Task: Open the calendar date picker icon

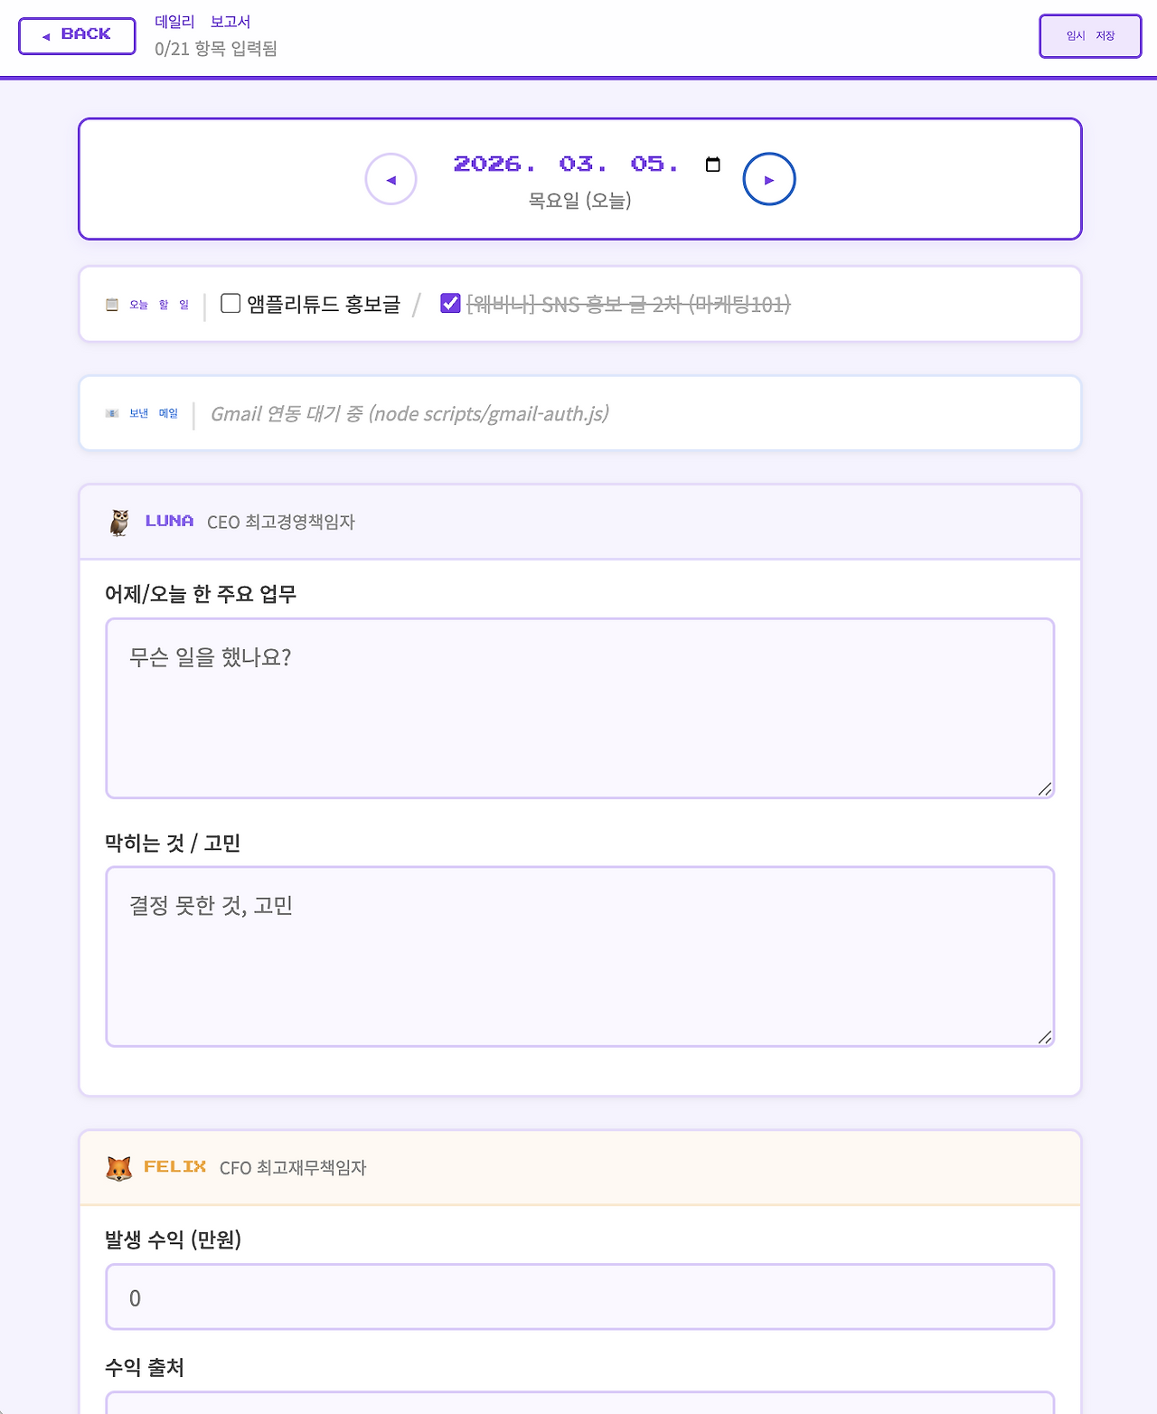Action: 713,164
